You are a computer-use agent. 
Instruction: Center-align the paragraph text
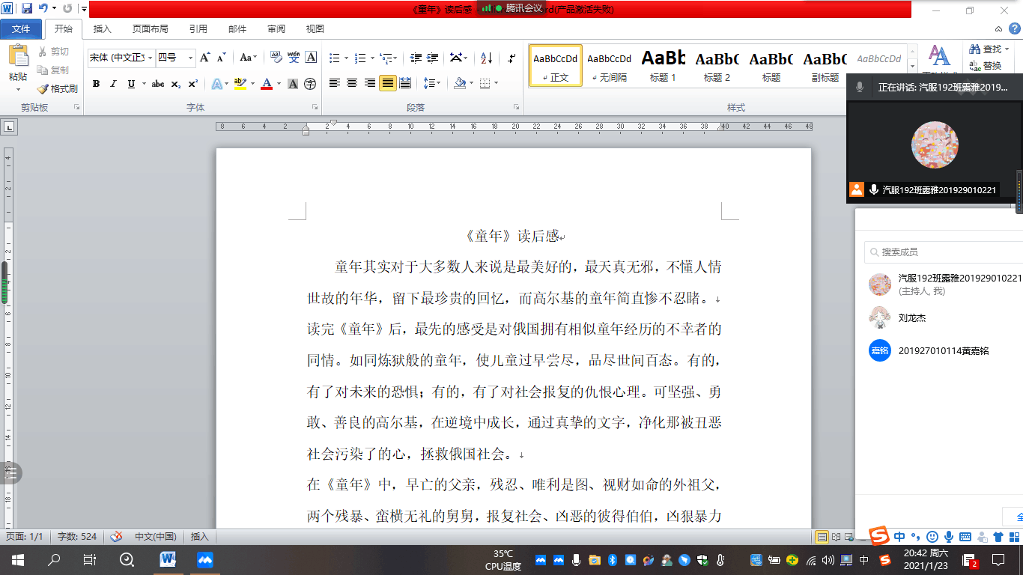point(352,83)
